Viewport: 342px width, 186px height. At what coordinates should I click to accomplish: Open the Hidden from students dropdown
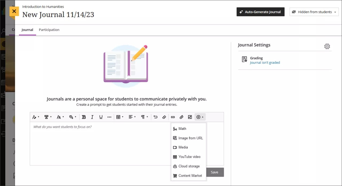point(314,12)
